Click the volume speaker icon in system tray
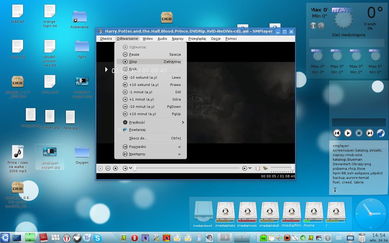This screenshot has width=389, height=243. [279, 238]
